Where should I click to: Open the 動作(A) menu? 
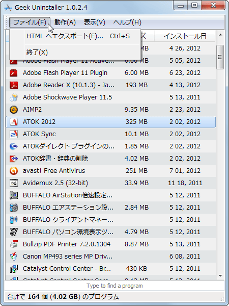click(x=65, y=22)
